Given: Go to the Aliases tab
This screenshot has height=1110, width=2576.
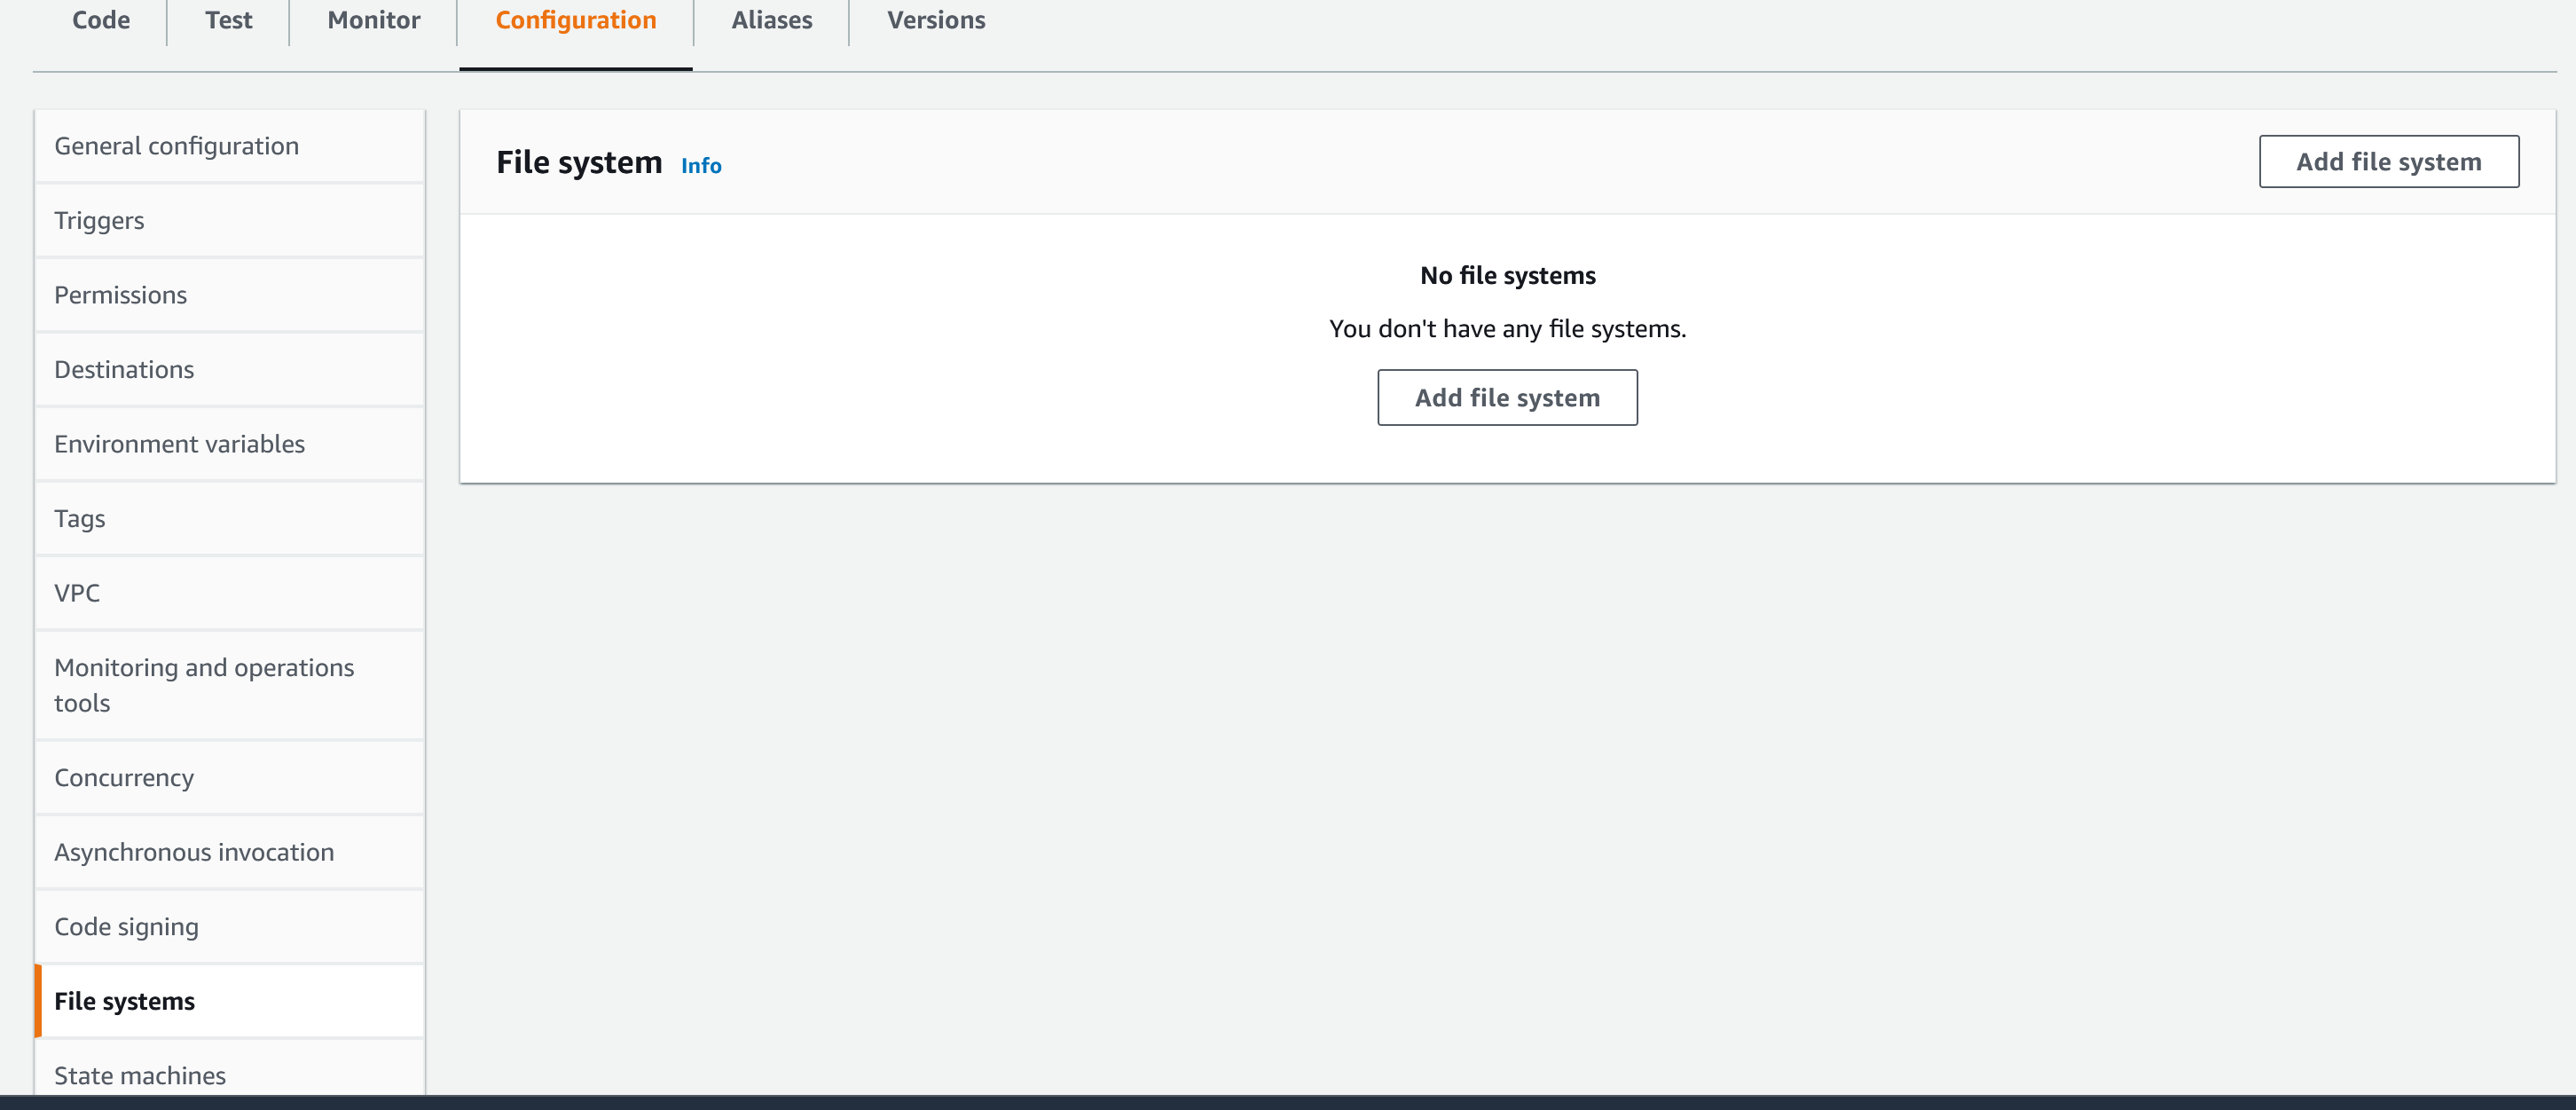Looking at the screenshot, I should [771, 21].
